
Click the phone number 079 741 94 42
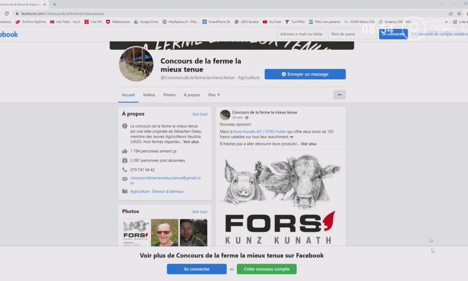coord(142,170)
